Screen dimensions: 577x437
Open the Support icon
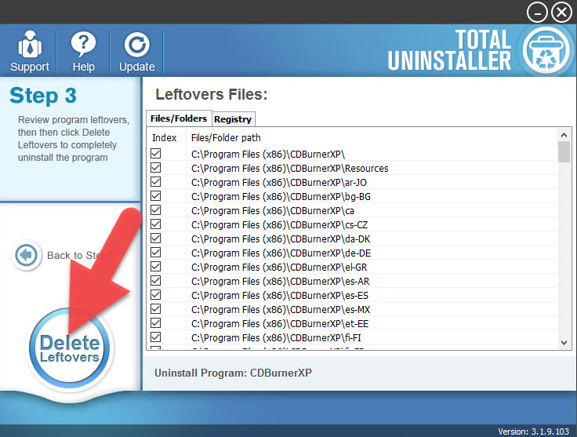pos(30,45)
